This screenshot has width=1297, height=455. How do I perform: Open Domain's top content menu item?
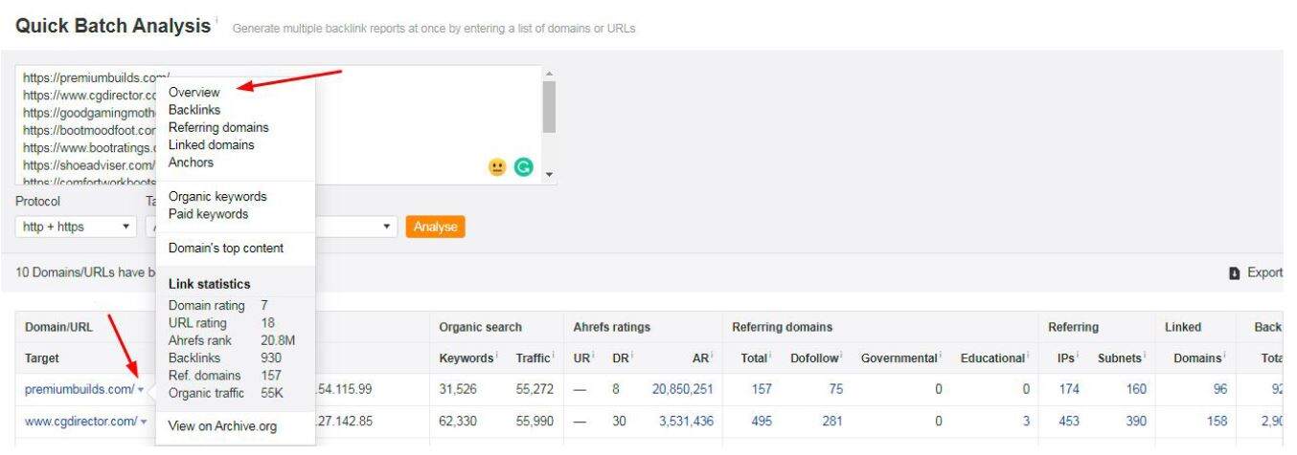(x=225, y=249)
